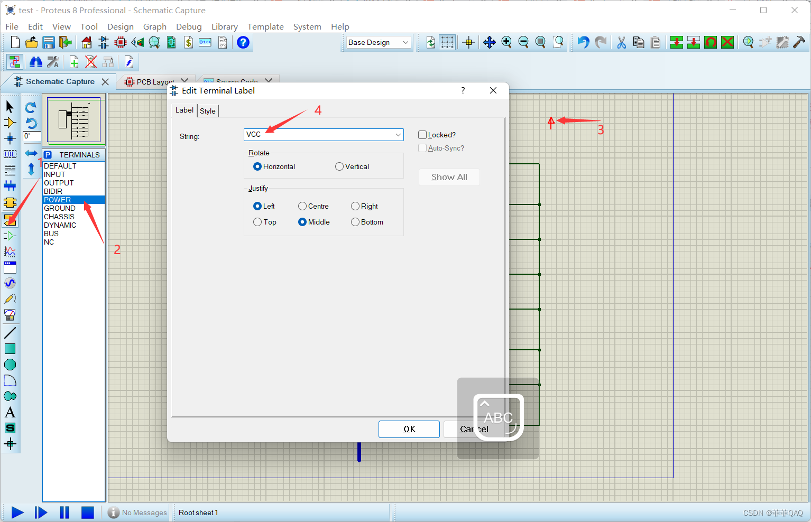Click OK in Edit Terminal Label

[409, 429]
